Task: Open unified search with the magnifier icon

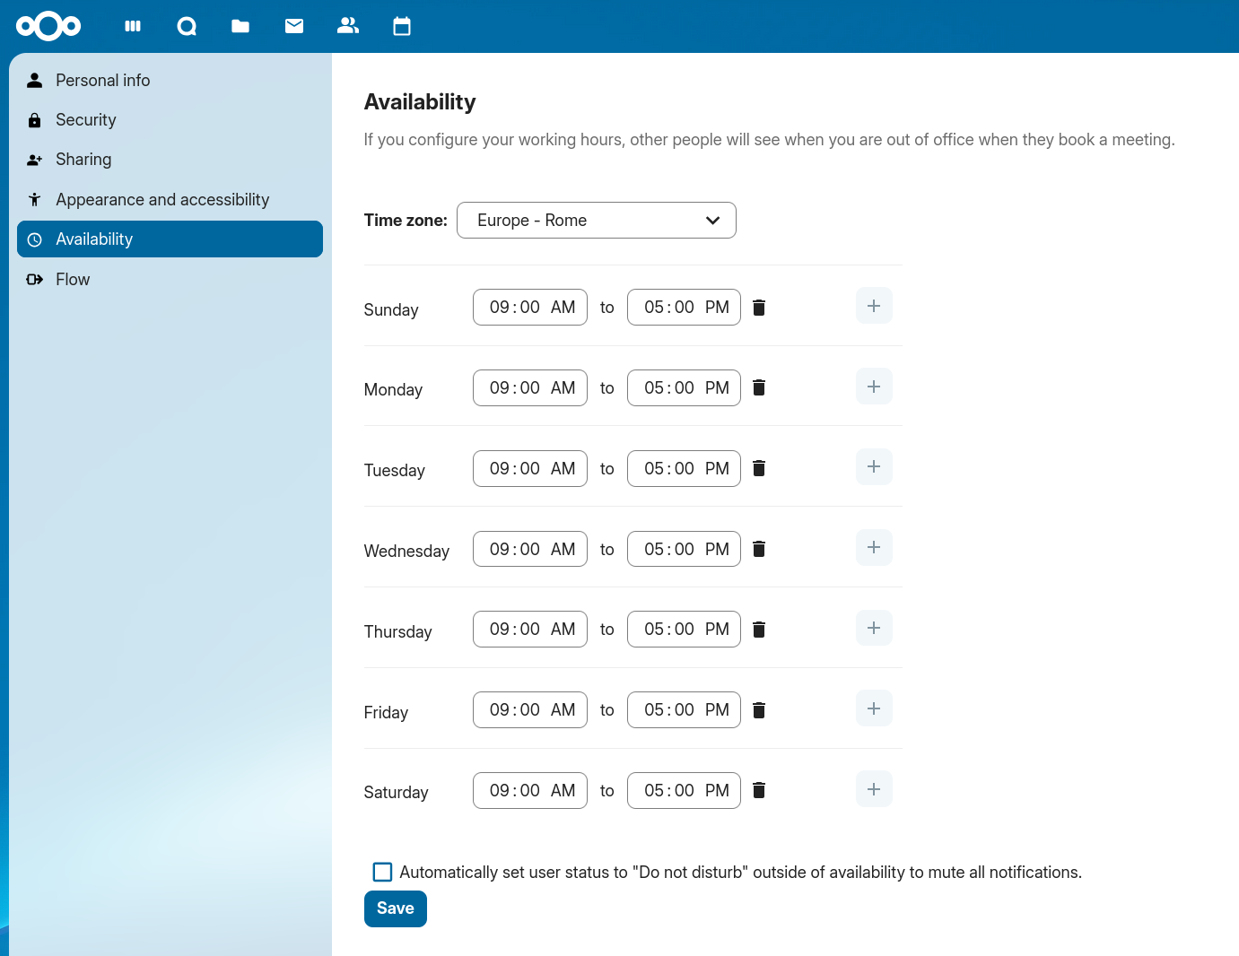Action: click(187, 26)
